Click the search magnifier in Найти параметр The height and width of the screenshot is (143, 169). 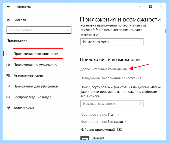click(x=68, y=30)
